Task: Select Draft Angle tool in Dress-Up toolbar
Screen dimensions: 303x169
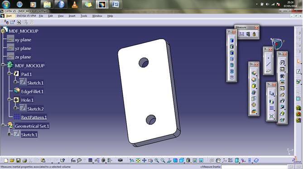Action: (x=254, y=86)
